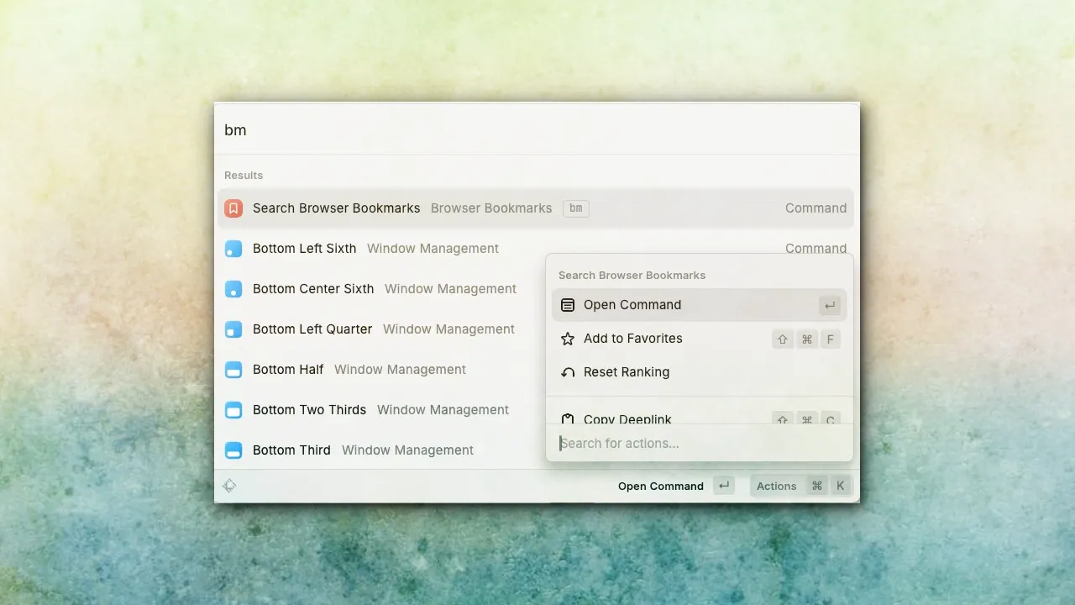Click the Bottom Third window icon
The width and height of the screenshot is (1075, 605).
pyautogui.click(x=233, y=450)
